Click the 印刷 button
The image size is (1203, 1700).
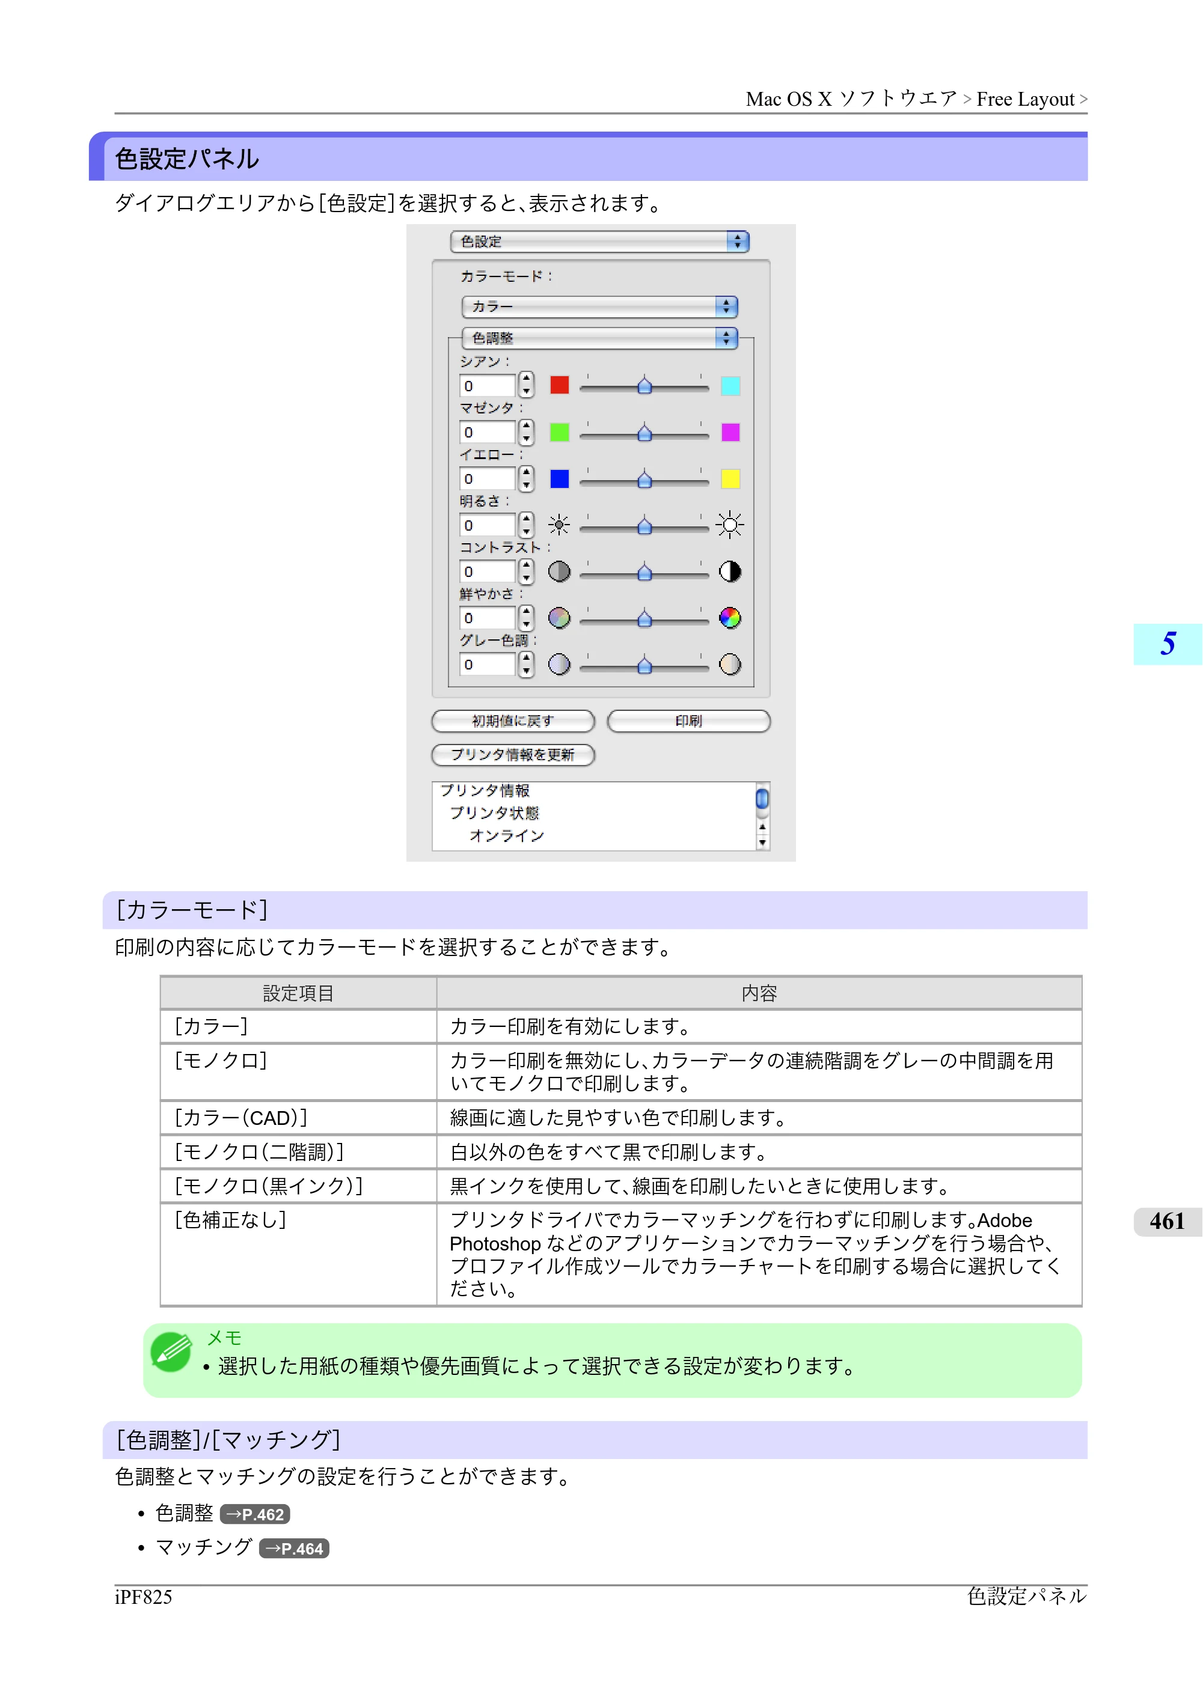point(689,721)
